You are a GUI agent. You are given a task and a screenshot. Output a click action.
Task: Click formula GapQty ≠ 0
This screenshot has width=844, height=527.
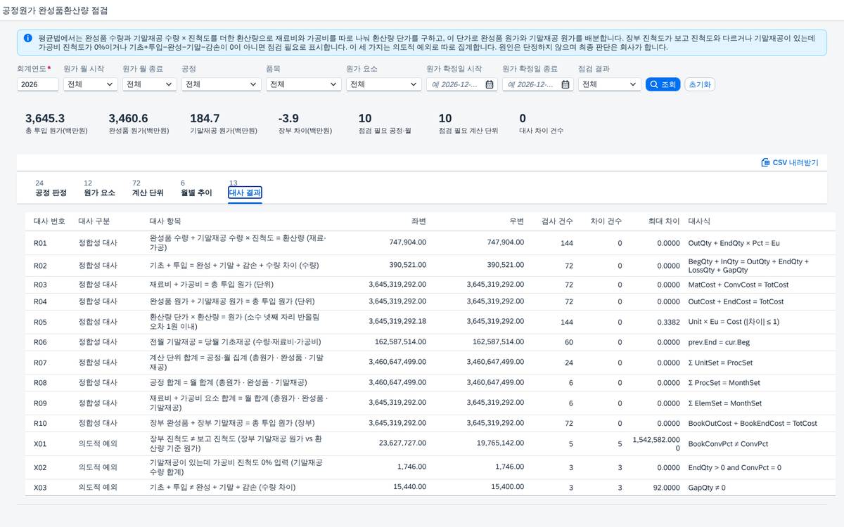[708, 487]
